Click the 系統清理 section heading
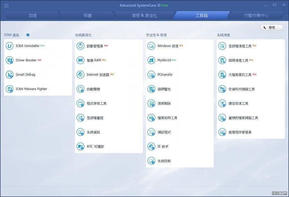The image size is (289, 197). (223, 35)
